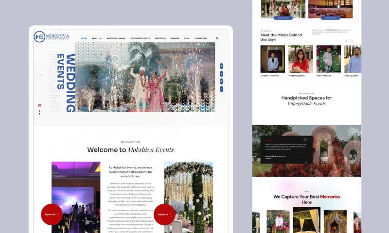Open the Team menu item
The image size is (389, 233).
click(x=187, y=38)
